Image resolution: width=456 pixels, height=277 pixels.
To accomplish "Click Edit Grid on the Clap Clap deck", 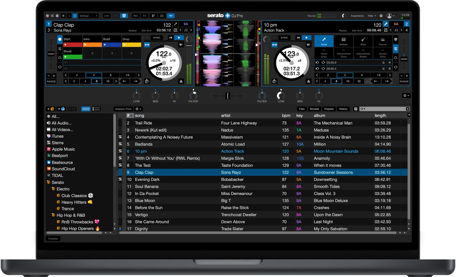I will (x=146, y=30).
